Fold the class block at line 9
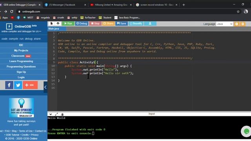Viewport: 251px width, 141px height. pos(56,62)
